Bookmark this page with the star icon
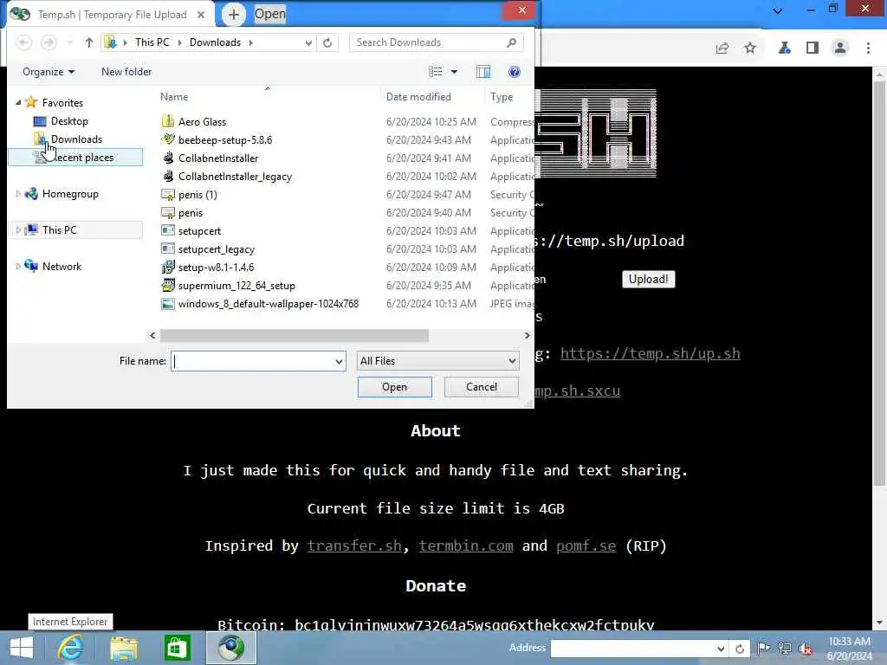The image size is (887, 665). pyautogui.click(x=750, y=48)
